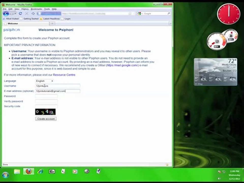Viewport: 244px width, 183px height.
Task: Click the Username input field
Action: (58, 86)
